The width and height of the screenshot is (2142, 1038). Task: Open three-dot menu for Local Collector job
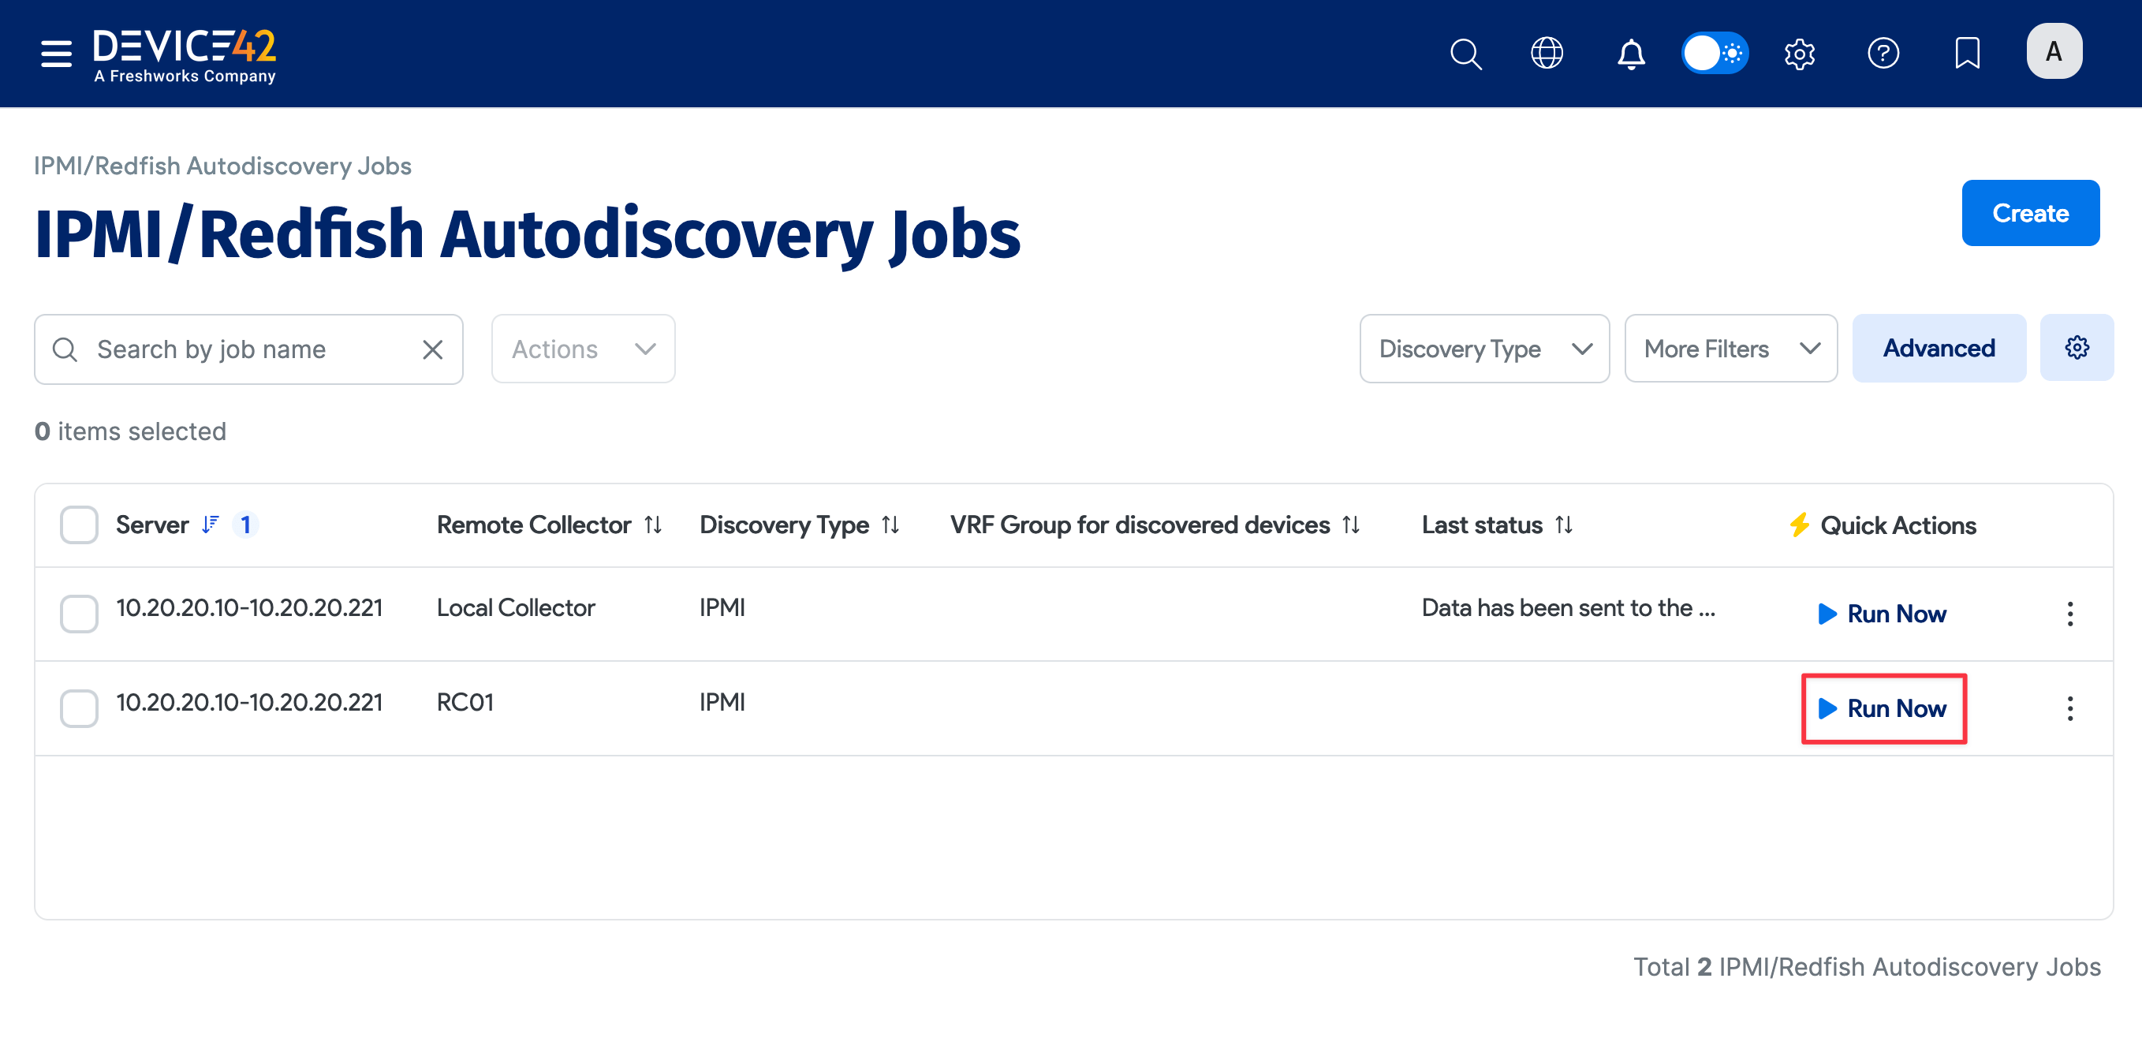(2069, 614)
